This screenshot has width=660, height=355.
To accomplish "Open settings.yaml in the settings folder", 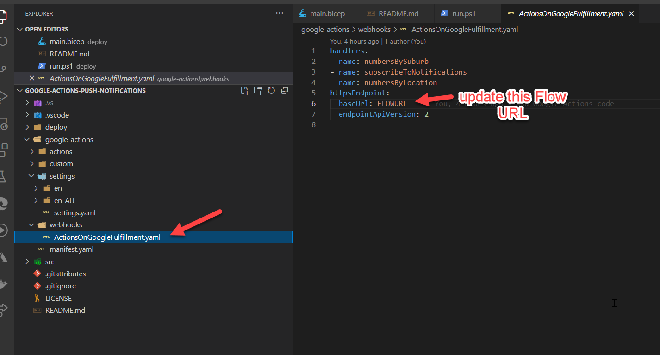I will tap(75, 213).
